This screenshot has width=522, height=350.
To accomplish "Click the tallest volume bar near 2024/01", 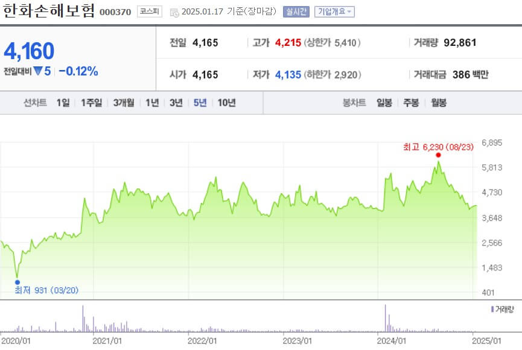I will (x=386, y=318).
